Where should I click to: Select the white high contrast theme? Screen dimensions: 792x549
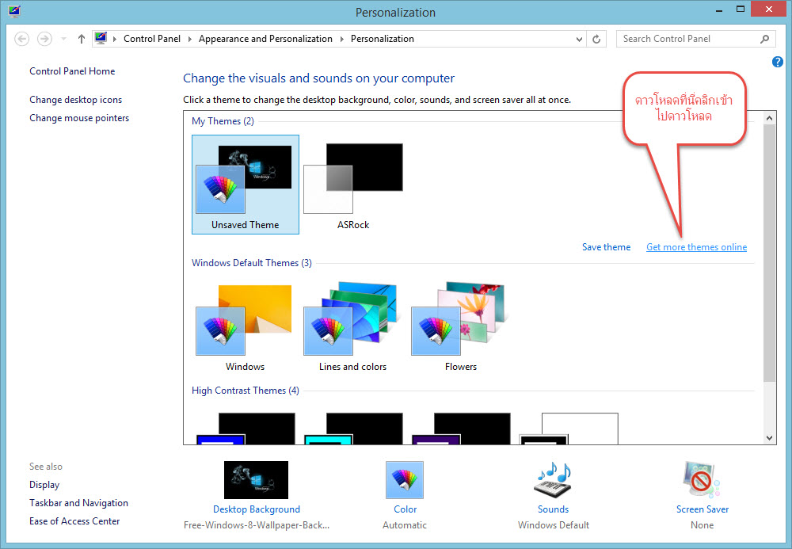569,429
